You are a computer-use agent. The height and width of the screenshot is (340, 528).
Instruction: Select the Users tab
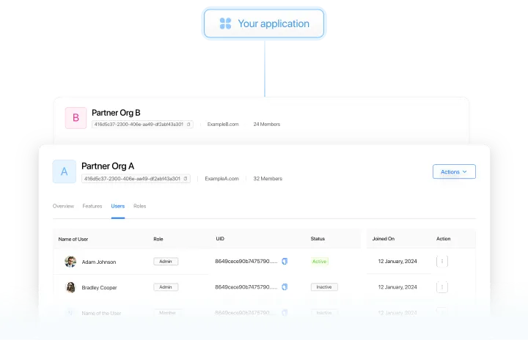[x=118, y=206]
